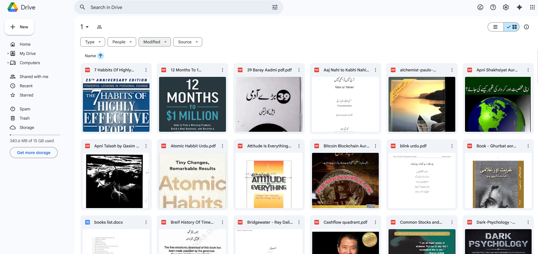Open more actions for Cashflow quadrant.pdf
Image resolution: width=538 pixels, height=254 pixels.
click(375, 222)
